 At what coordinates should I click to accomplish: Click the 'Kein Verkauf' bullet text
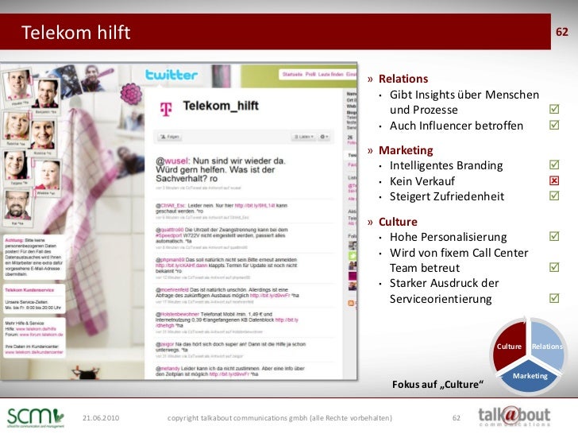click(x=422, y=181)
